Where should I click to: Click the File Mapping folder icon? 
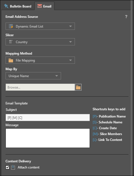pos(11,60)
